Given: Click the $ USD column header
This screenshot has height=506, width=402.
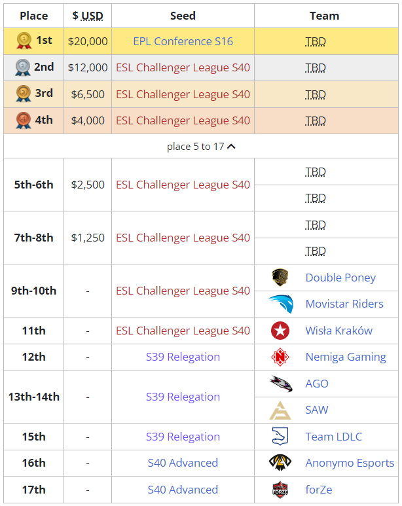Looking at the screenshot, I should pyautogui.click(x=88, y=16).
